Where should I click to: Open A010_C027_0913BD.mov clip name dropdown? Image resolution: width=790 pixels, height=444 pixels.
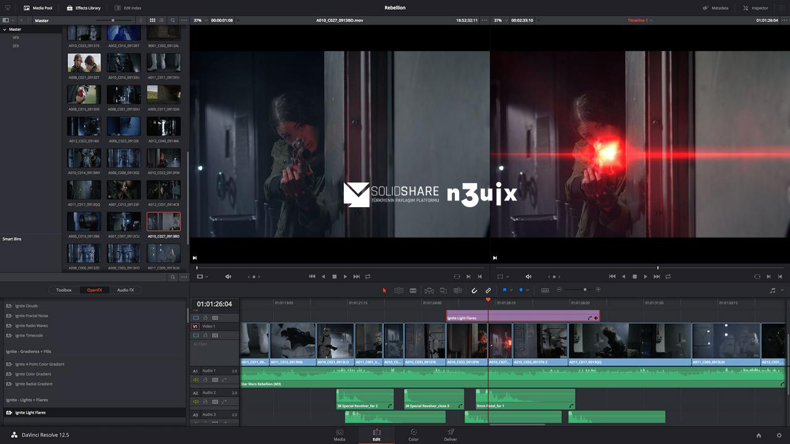(340, 20)
